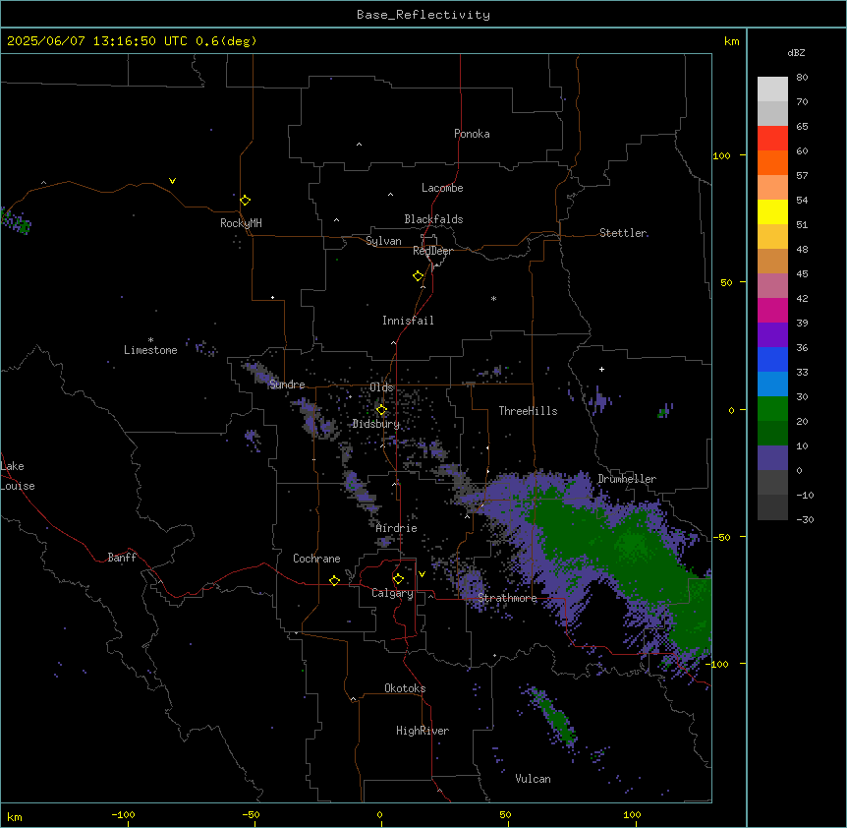Viewport: 847px width, 828px height.
Task: Click the Airdrie label
Action: click(396, 528)
